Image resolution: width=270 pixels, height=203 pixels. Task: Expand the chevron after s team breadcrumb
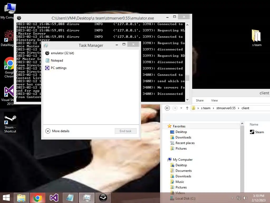(x=214, y=108)
